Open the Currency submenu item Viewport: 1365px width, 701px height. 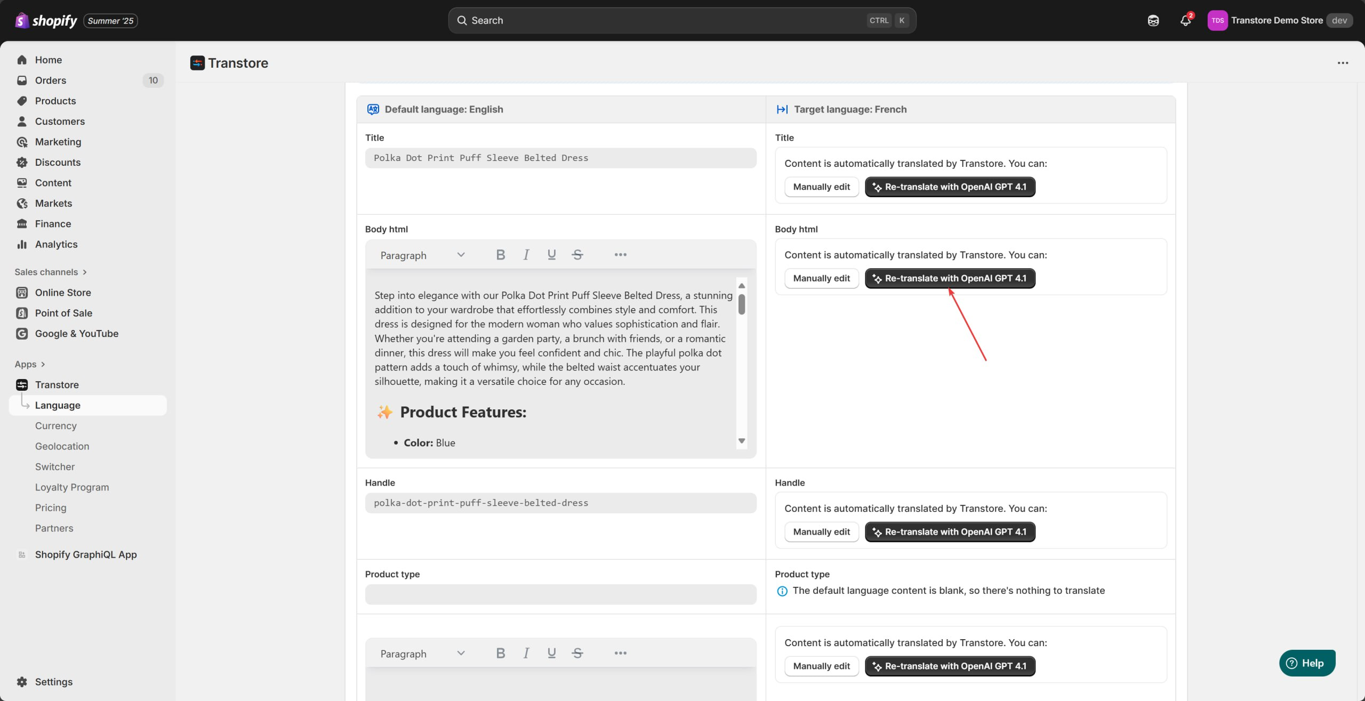(x=56, y=425)
